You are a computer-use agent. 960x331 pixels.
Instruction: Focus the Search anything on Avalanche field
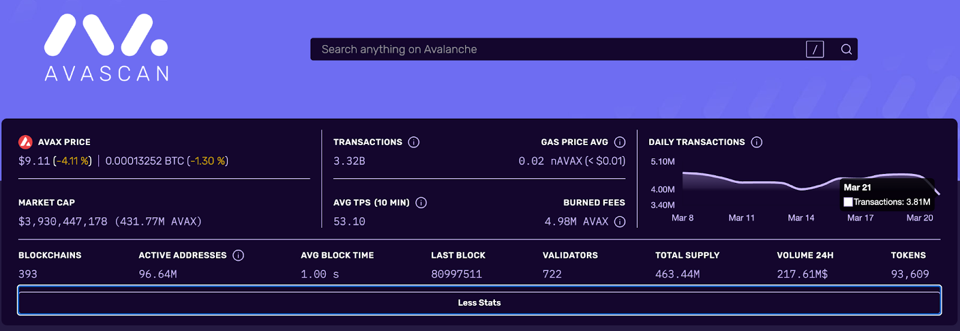[x=558, y=49]
